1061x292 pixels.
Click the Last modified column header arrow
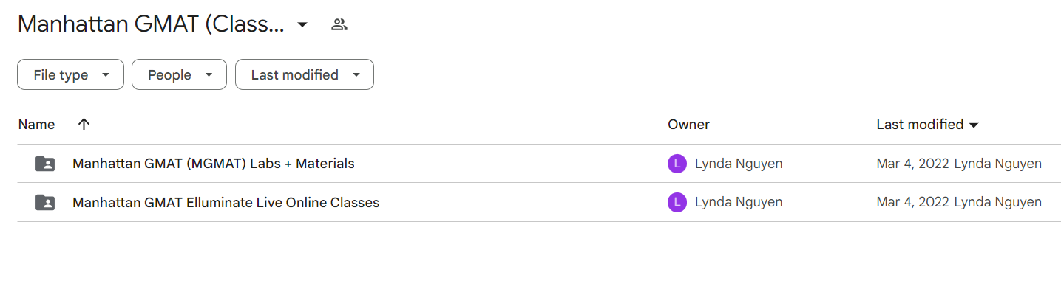pyautogui.click(x=974, y=125)
